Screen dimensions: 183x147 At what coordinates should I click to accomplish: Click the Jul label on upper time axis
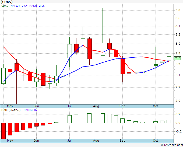[69, 106]
